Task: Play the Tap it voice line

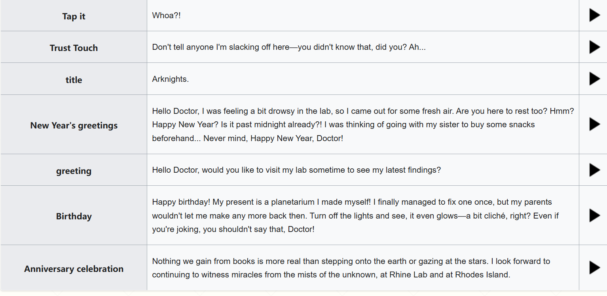Action: 594,15
